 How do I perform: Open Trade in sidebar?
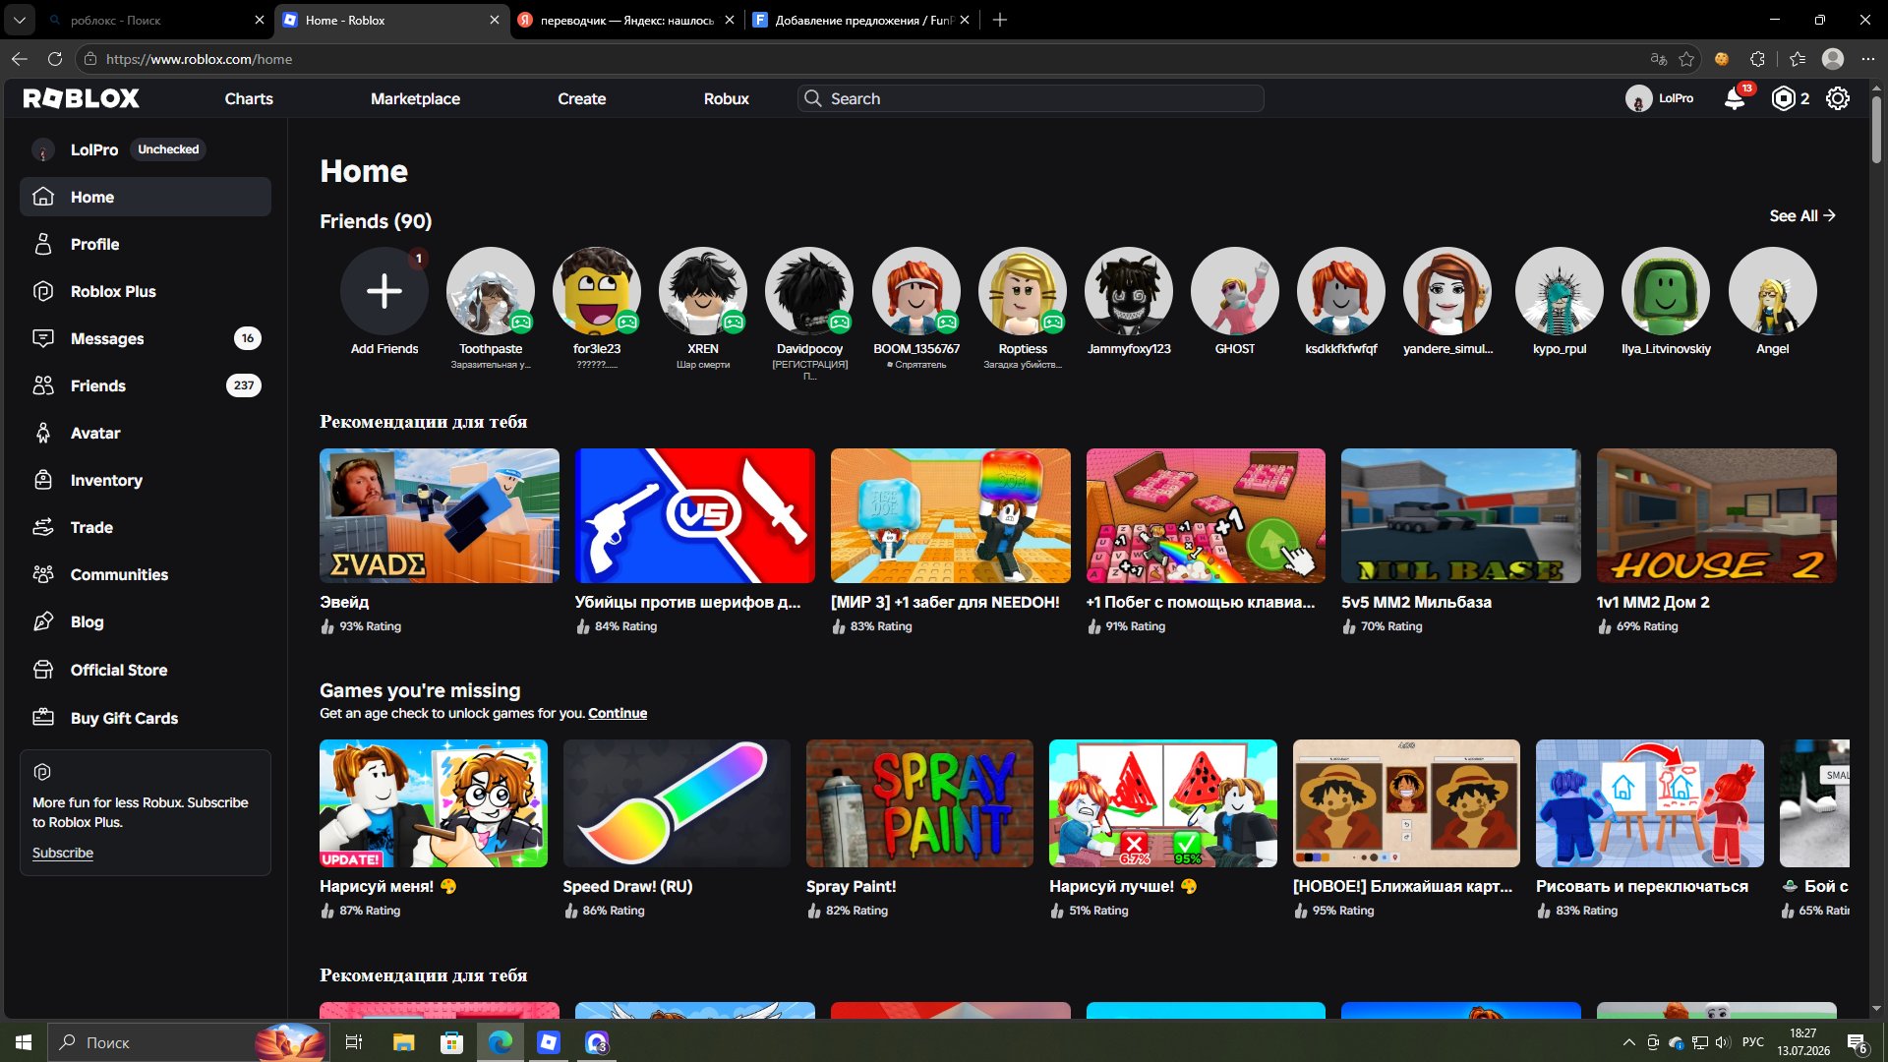coord(146,527)
